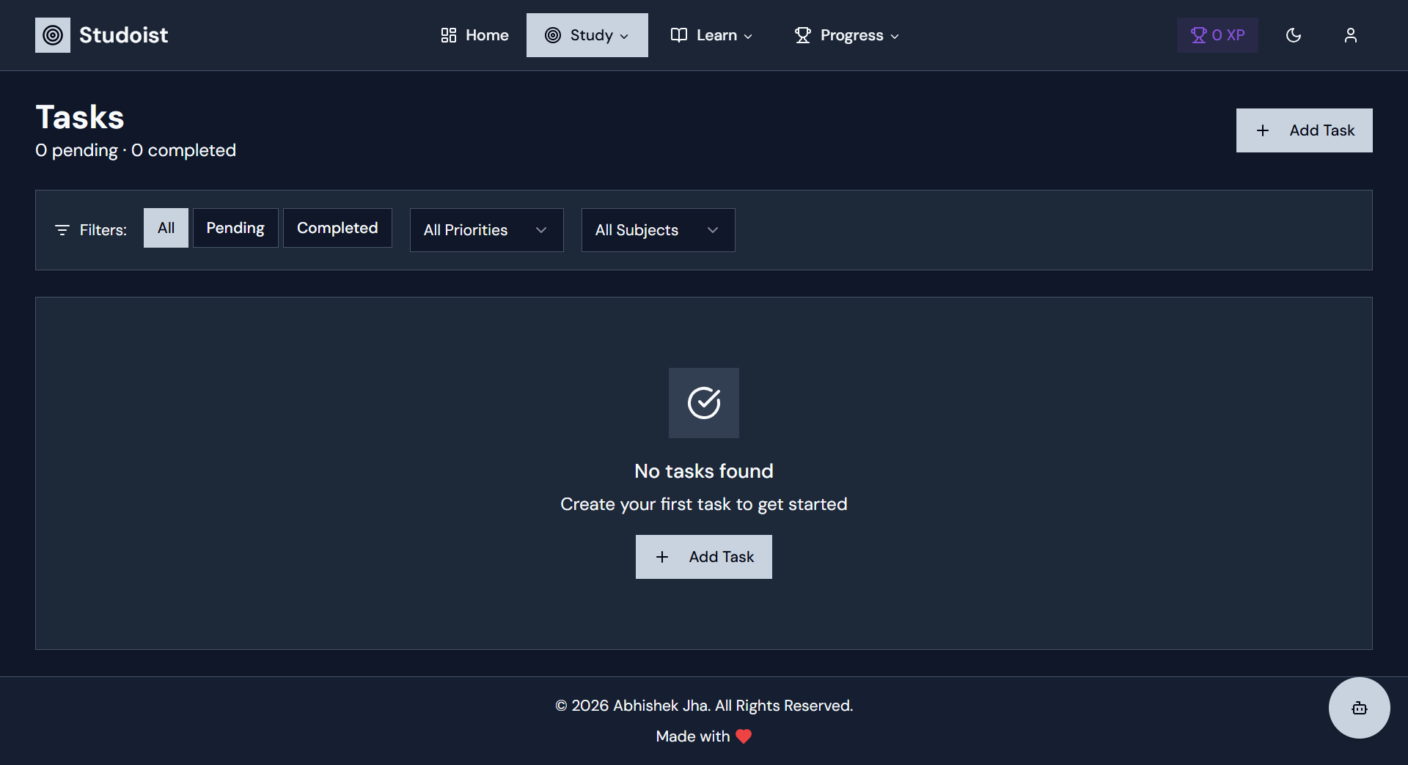Click the Study target icon in navbar
The width and height of the screenshot is (1408, 765).
pos(551,34)
